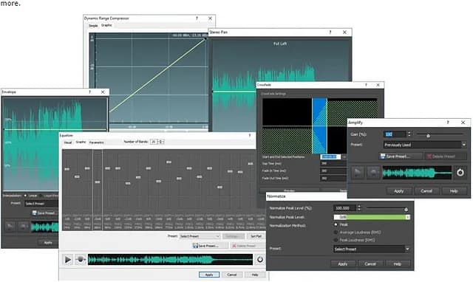Click the first Equalizer band slider handle
The image size is (473, 282).
tap(67, 169)
